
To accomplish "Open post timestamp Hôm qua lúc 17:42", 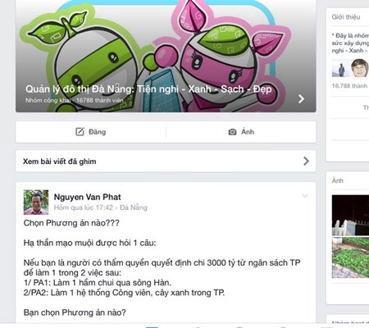I will point(84,207).
